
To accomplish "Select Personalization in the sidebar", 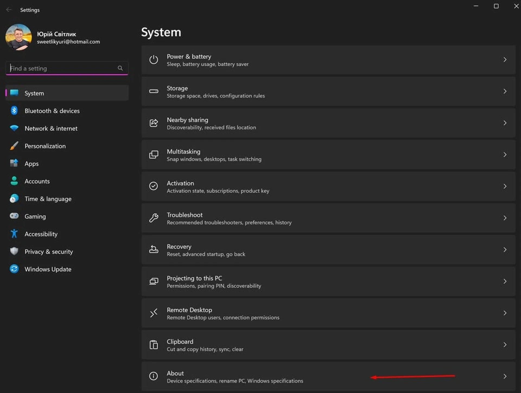I will (x=67, y=146).
